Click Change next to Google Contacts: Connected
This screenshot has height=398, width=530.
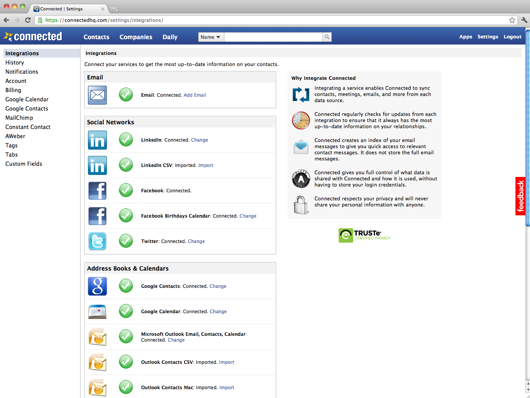tap(218, 286)
